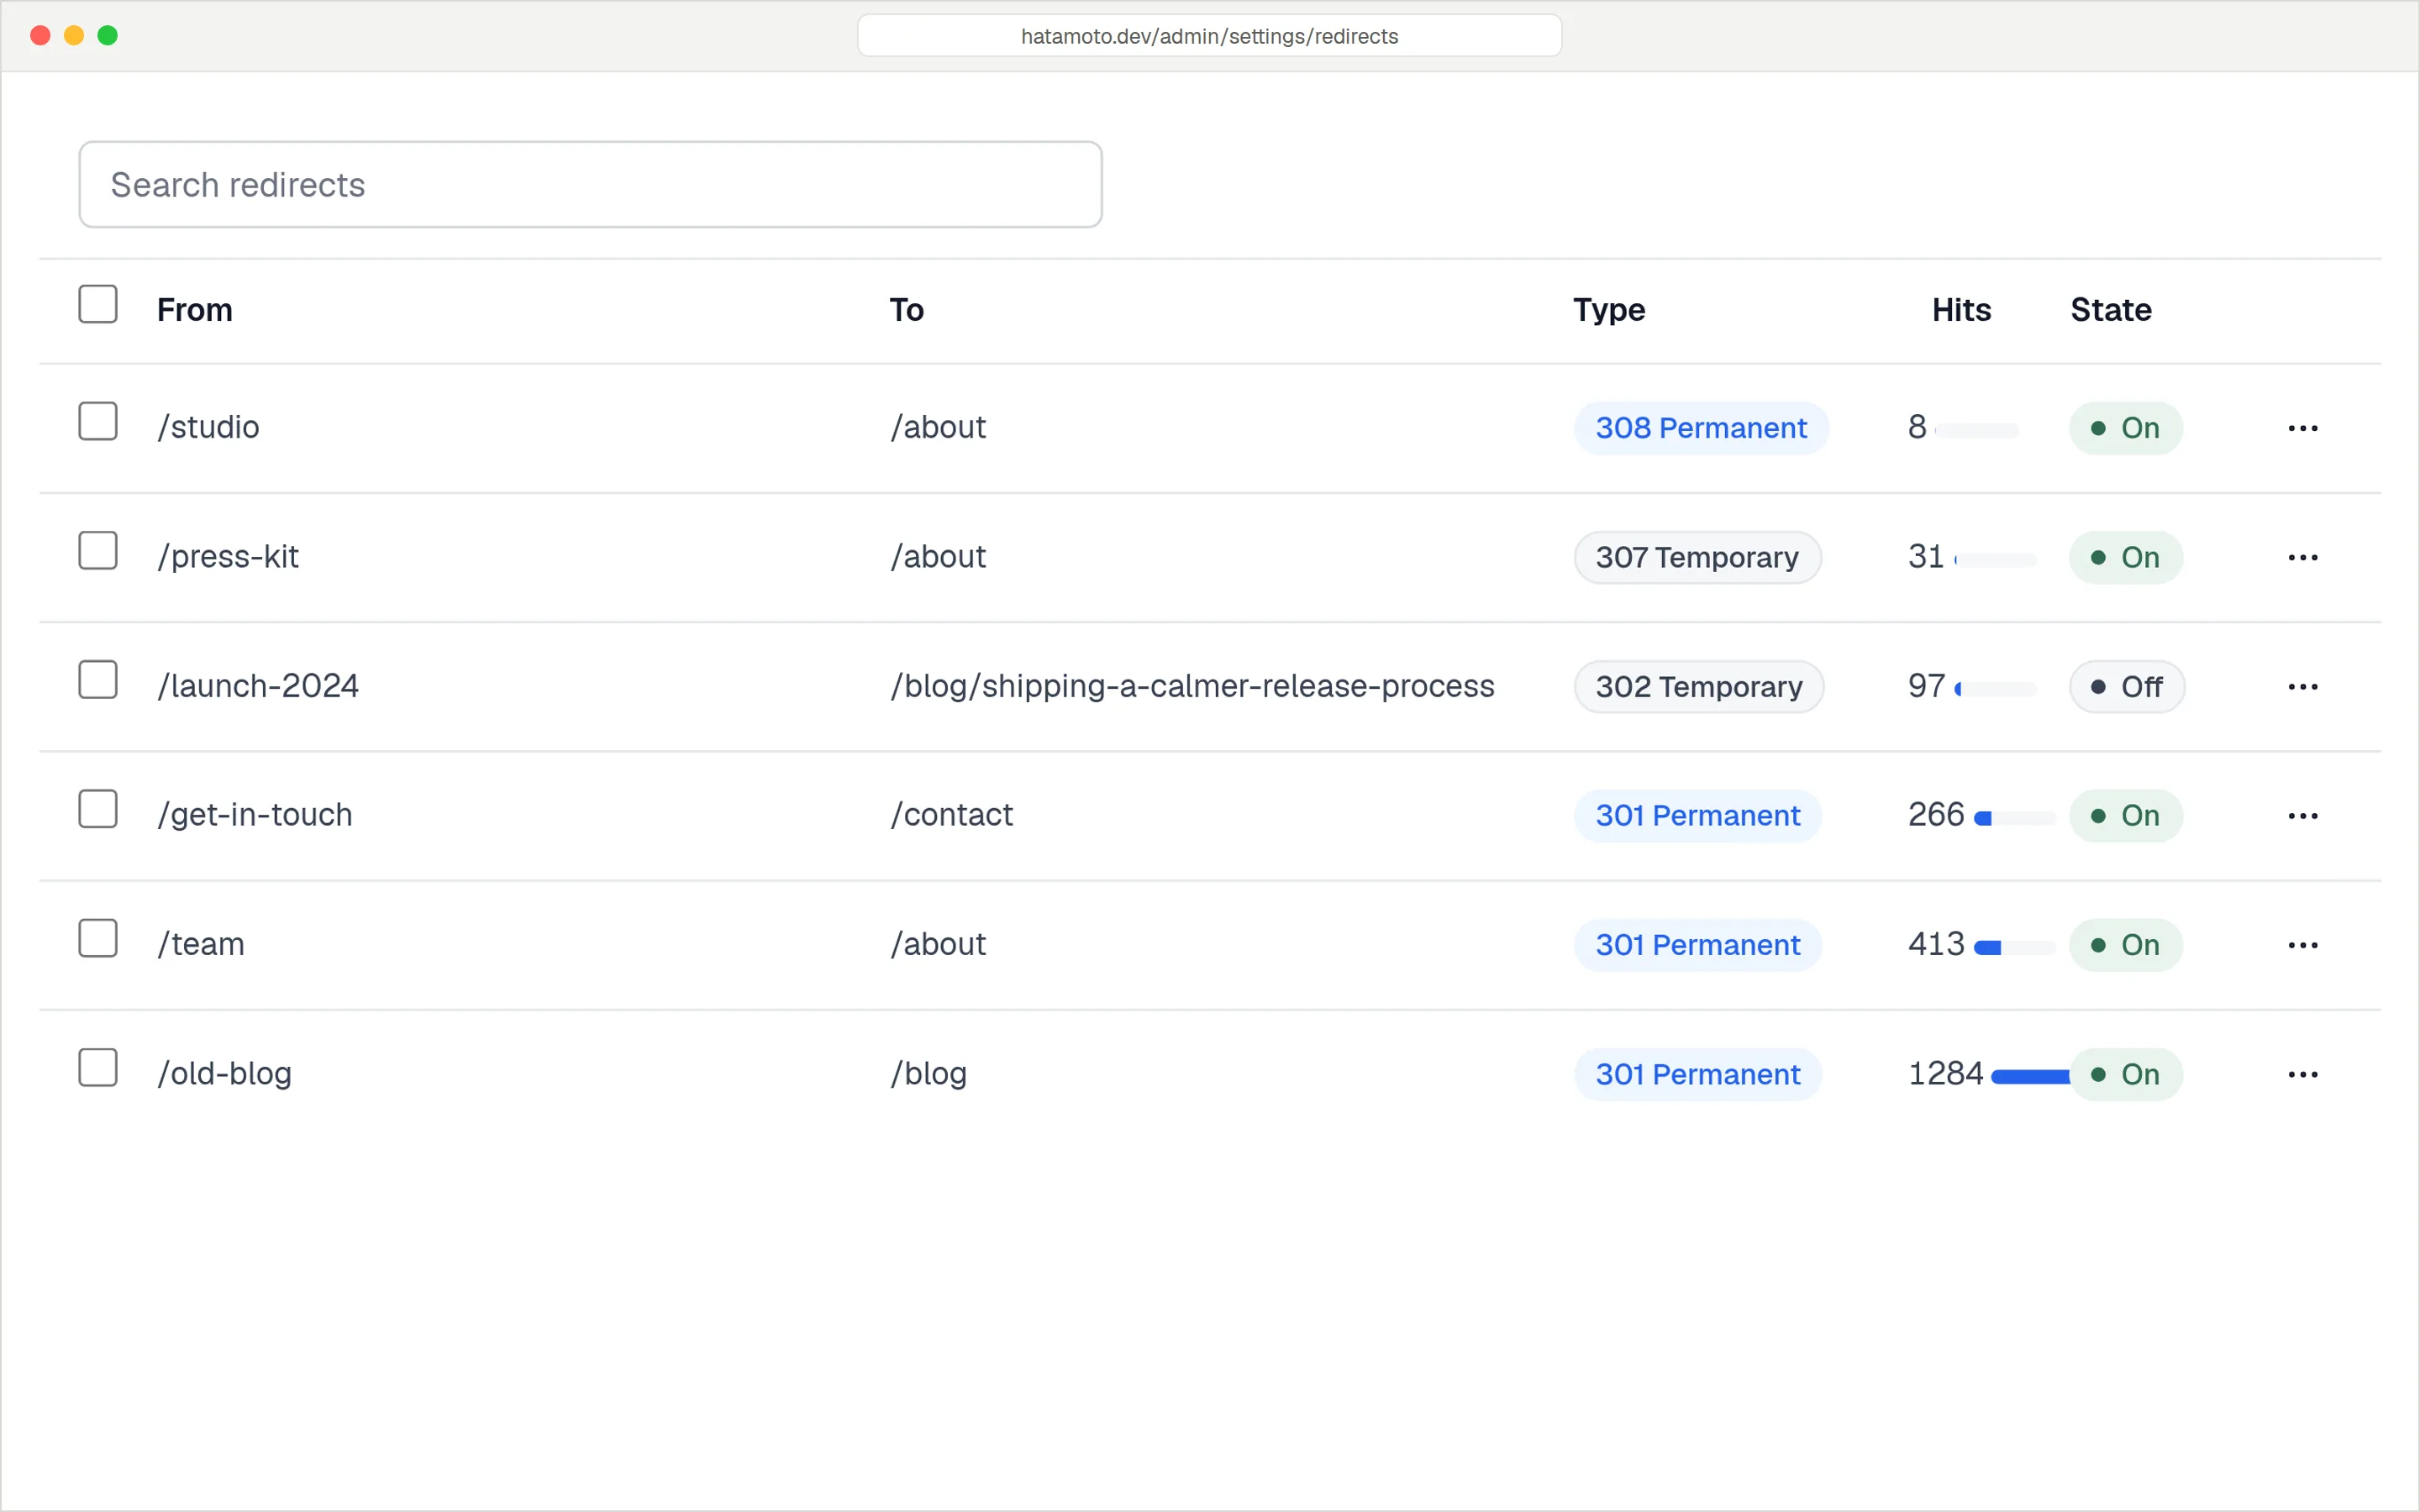The image size is (2420, 1512).
Task: Click the Search redirects field
Action: click(590, 185)
